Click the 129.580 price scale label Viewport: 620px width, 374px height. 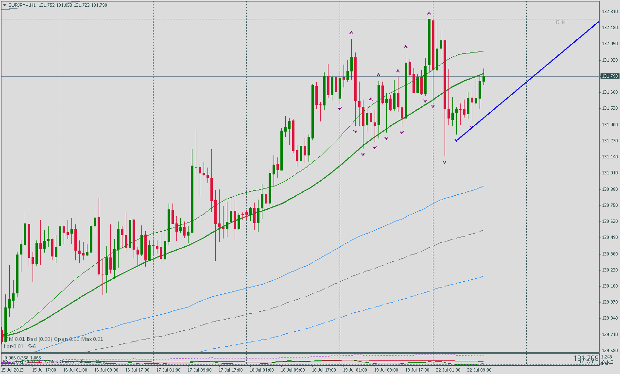click(x=609, y=350)
